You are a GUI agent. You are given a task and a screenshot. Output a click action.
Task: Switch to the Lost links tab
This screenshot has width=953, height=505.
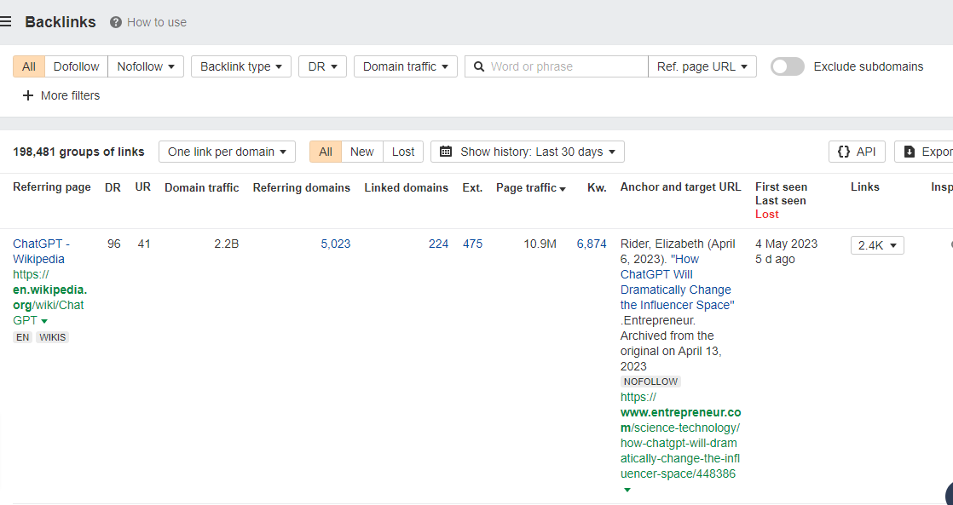click(403, 152)
